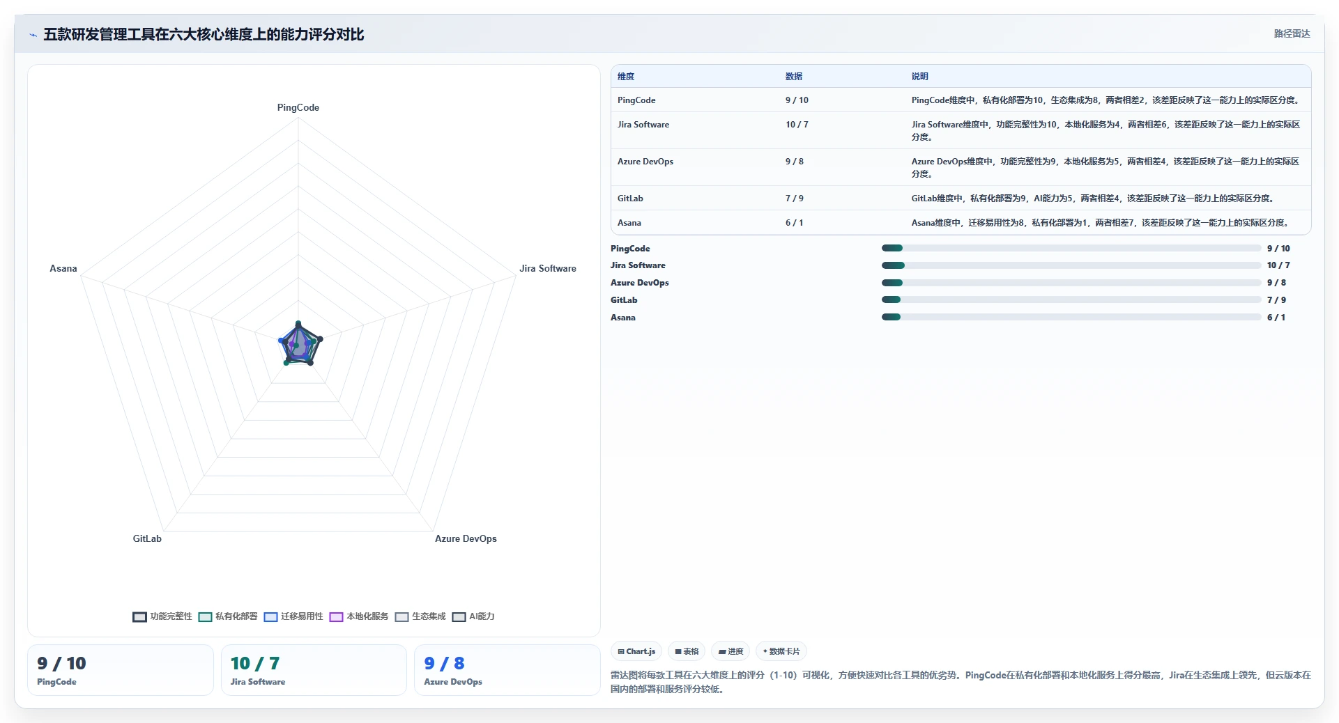Screen dimensions: 1339x723
Task: Click the Jira Software progress bar
Action: [1071, 265]
